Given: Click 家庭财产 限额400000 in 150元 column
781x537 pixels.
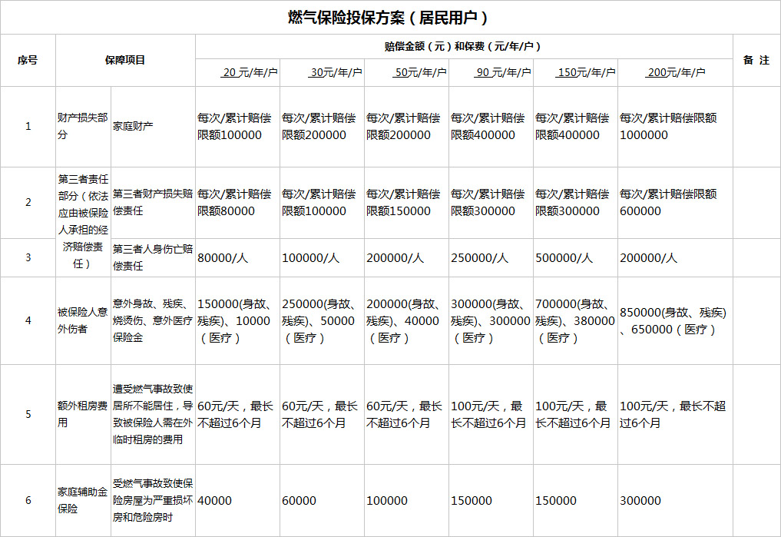Looking at the screenshot, I should point(576,127).
